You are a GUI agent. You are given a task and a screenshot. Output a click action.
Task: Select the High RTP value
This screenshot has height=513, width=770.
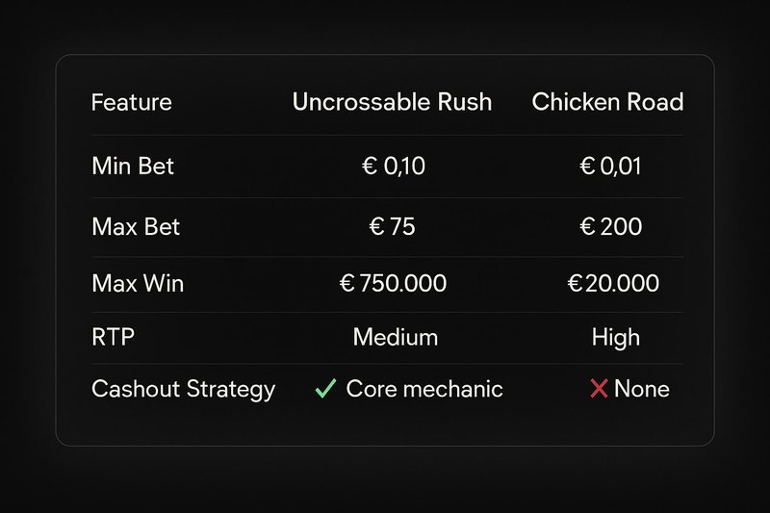(x=615, y=338)
